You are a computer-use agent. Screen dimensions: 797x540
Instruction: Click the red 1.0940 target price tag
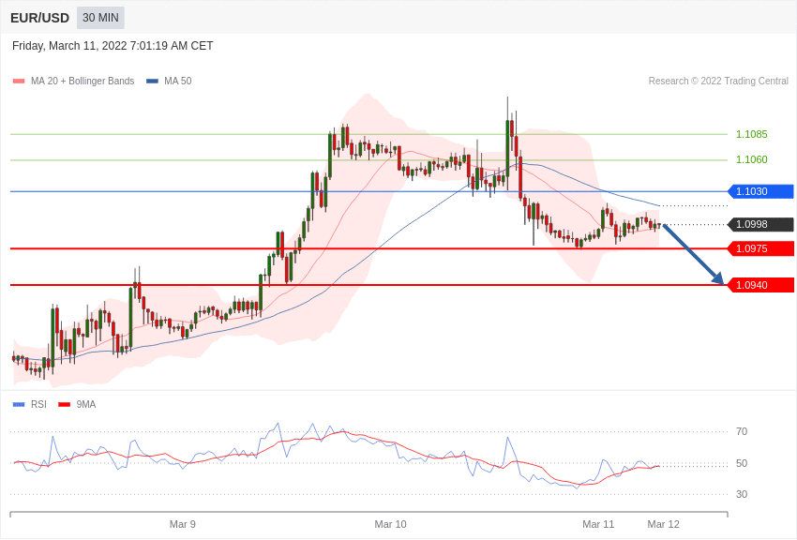click(x=761, y=285)
